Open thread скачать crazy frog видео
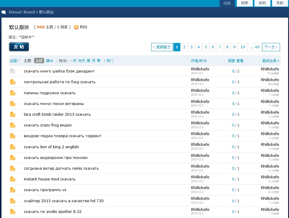 click(48, 125)
